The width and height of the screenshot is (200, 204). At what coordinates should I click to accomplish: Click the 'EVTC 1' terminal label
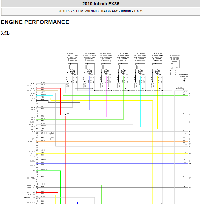coord(32,96)
